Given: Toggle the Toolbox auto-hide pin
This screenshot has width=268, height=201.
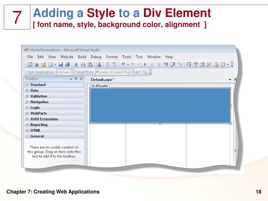Looking at the screenshot, I should click(76, 79).
